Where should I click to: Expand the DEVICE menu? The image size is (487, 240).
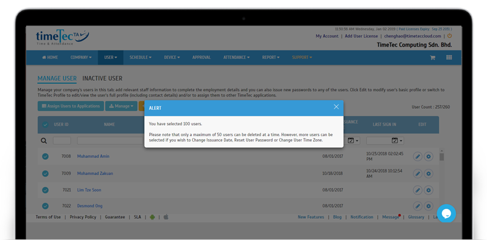(172, 57)
